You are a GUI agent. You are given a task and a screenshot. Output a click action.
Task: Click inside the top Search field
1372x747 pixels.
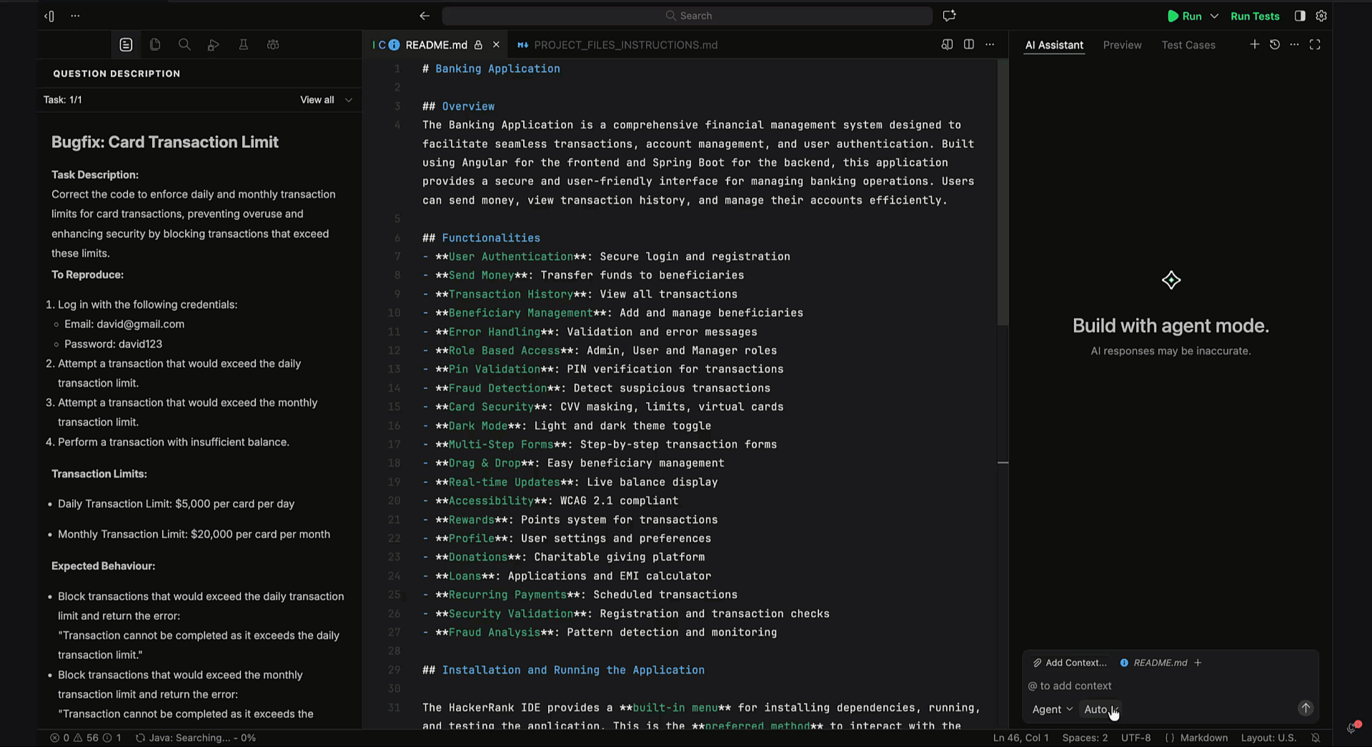tap(688, 16)
